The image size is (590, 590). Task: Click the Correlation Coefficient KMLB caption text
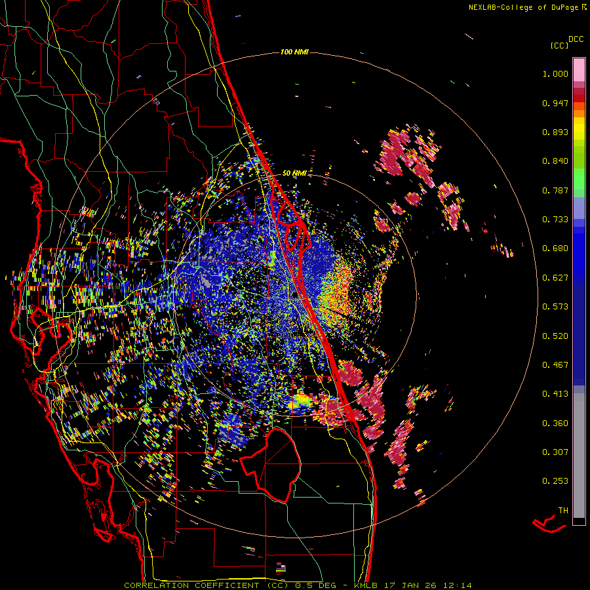(x=298, y=585)
